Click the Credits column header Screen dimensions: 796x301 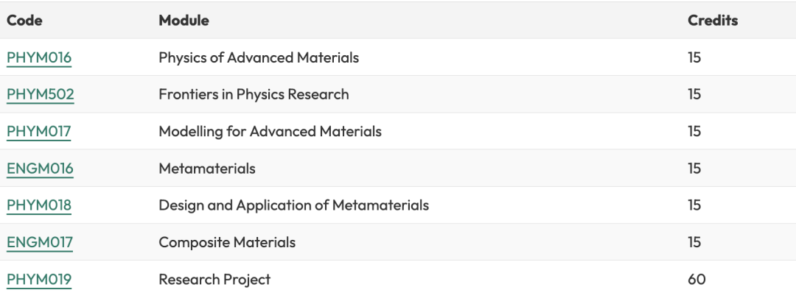[x=712, y=21]
